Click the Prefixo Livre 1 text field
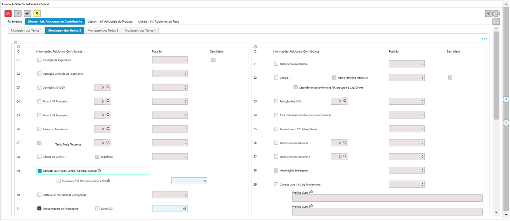The width and height of the screenshot is (510, 221). tap(387, 198)
